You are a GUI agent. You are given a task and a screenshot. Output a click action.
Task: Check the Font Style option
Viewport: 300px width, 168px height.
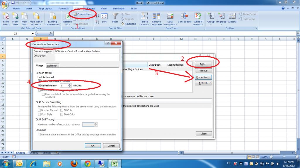tap(39, 114)
